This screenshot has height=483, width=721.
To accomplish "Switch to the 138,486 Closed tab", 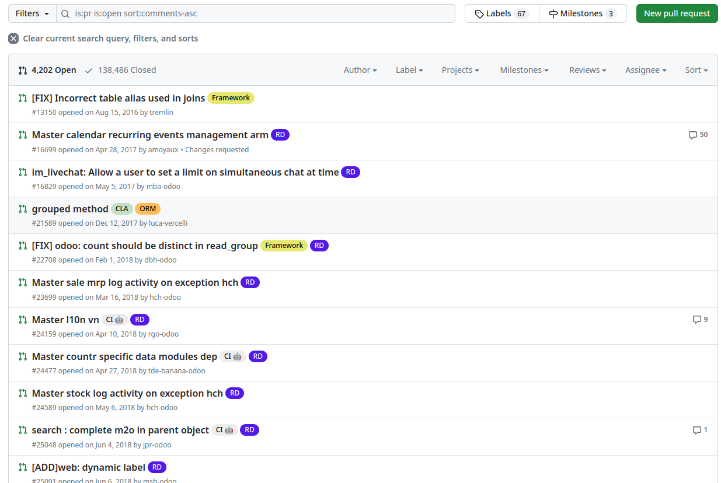I will 120,70.
